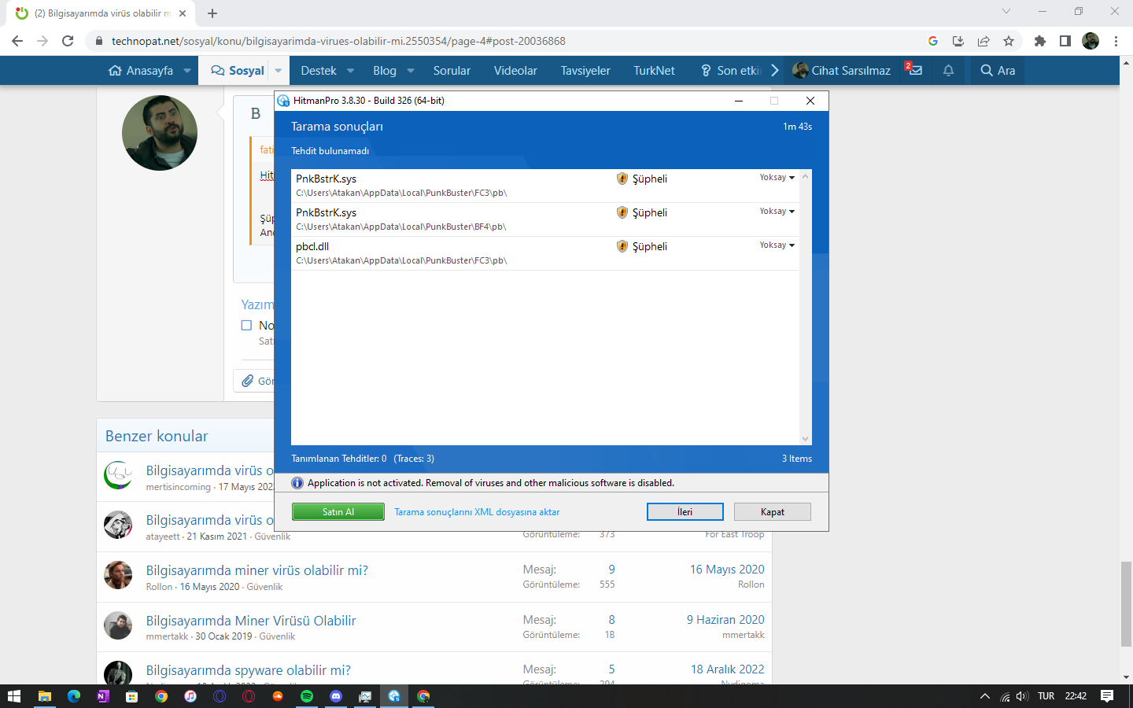Open Yoksay dropdown for PnkBstrK.sys FC3 entry
This screenshot has width=1133, height=708.
pyautogui.click(x=777, y=178)
